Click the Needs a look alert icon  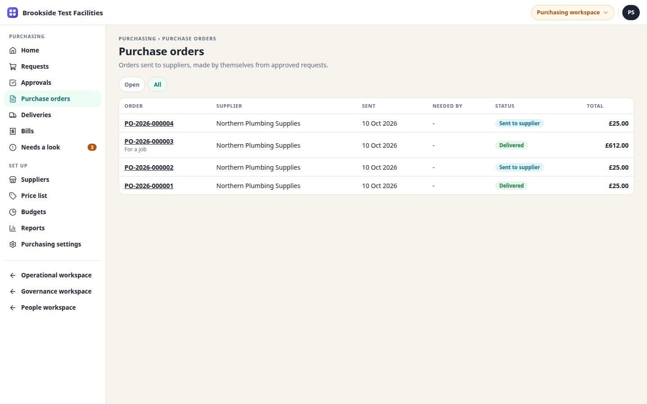coord(13,147)
